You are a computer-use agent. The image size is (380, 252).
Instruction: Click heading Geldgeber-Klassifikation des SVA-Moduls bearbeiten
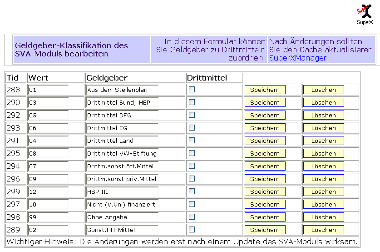[71, 50]
